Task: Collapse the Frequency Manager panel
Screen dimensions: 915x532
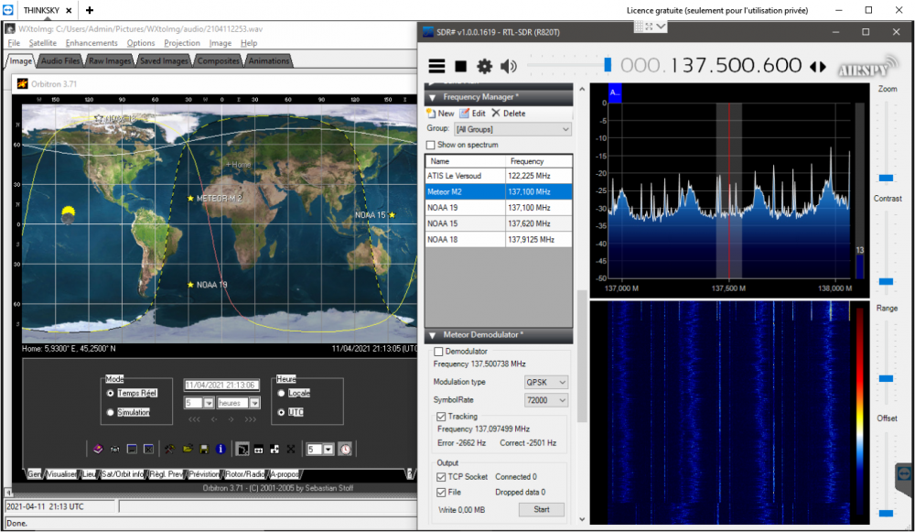Action: click(433, 98)
